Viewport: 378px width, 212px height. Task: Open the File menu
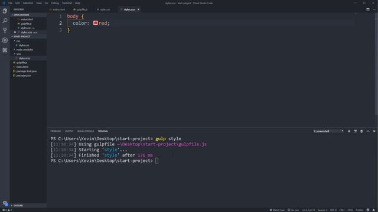click(x=10, y=3)
